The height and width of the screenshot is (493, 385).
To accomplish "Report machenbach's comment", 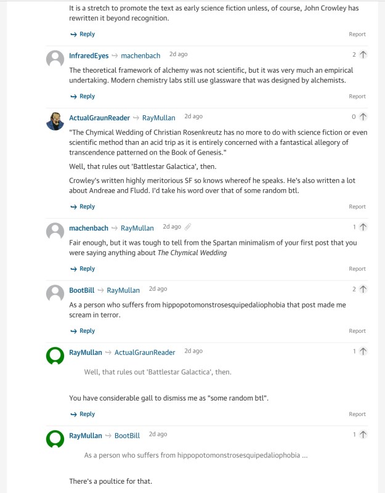I will point(357,269).
